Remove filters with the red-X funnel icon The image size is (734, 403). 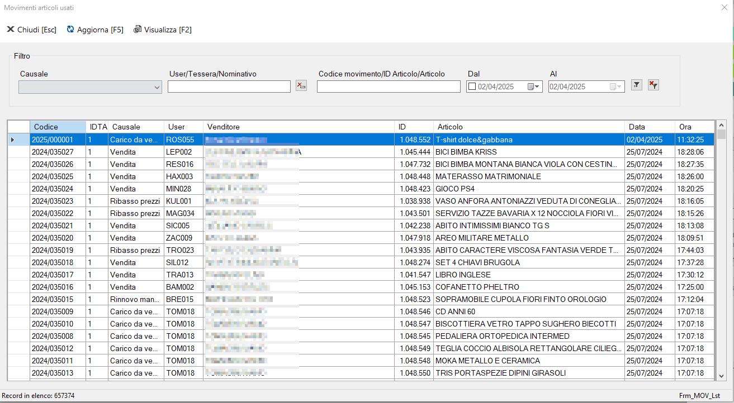[x=653, y=85]
